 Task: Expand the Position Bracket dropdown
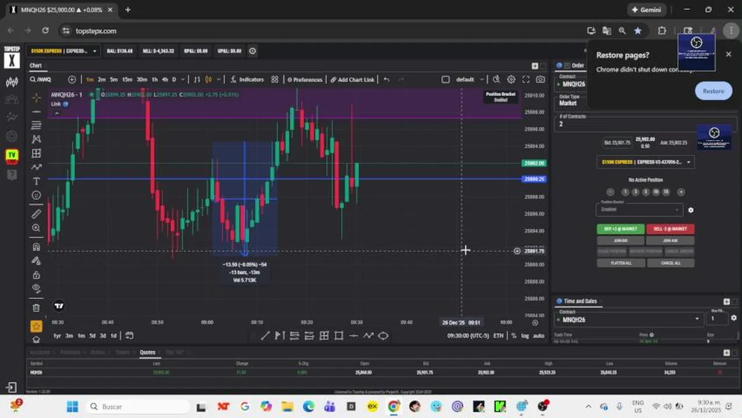[639, 210]
